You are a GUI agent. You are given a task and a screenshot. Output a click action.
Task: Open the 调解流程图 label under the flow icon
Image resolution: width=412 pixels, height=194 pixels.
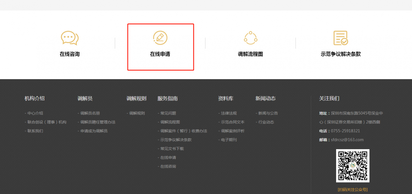(250, 54)
